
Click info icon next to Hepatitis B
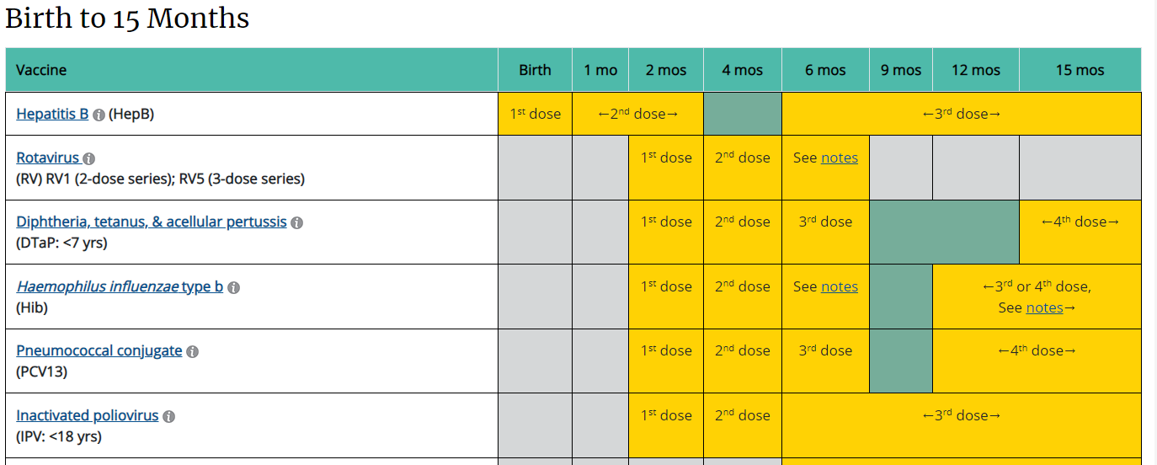pyautogui.click(x=99, y=115)
